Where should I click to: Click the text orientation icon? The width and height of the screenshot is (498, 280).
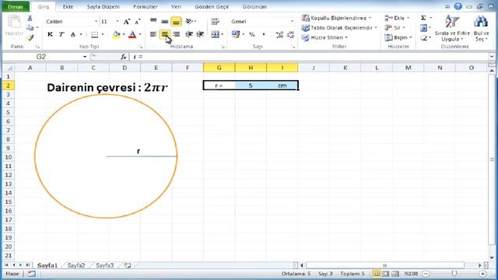tap(189, 21)
